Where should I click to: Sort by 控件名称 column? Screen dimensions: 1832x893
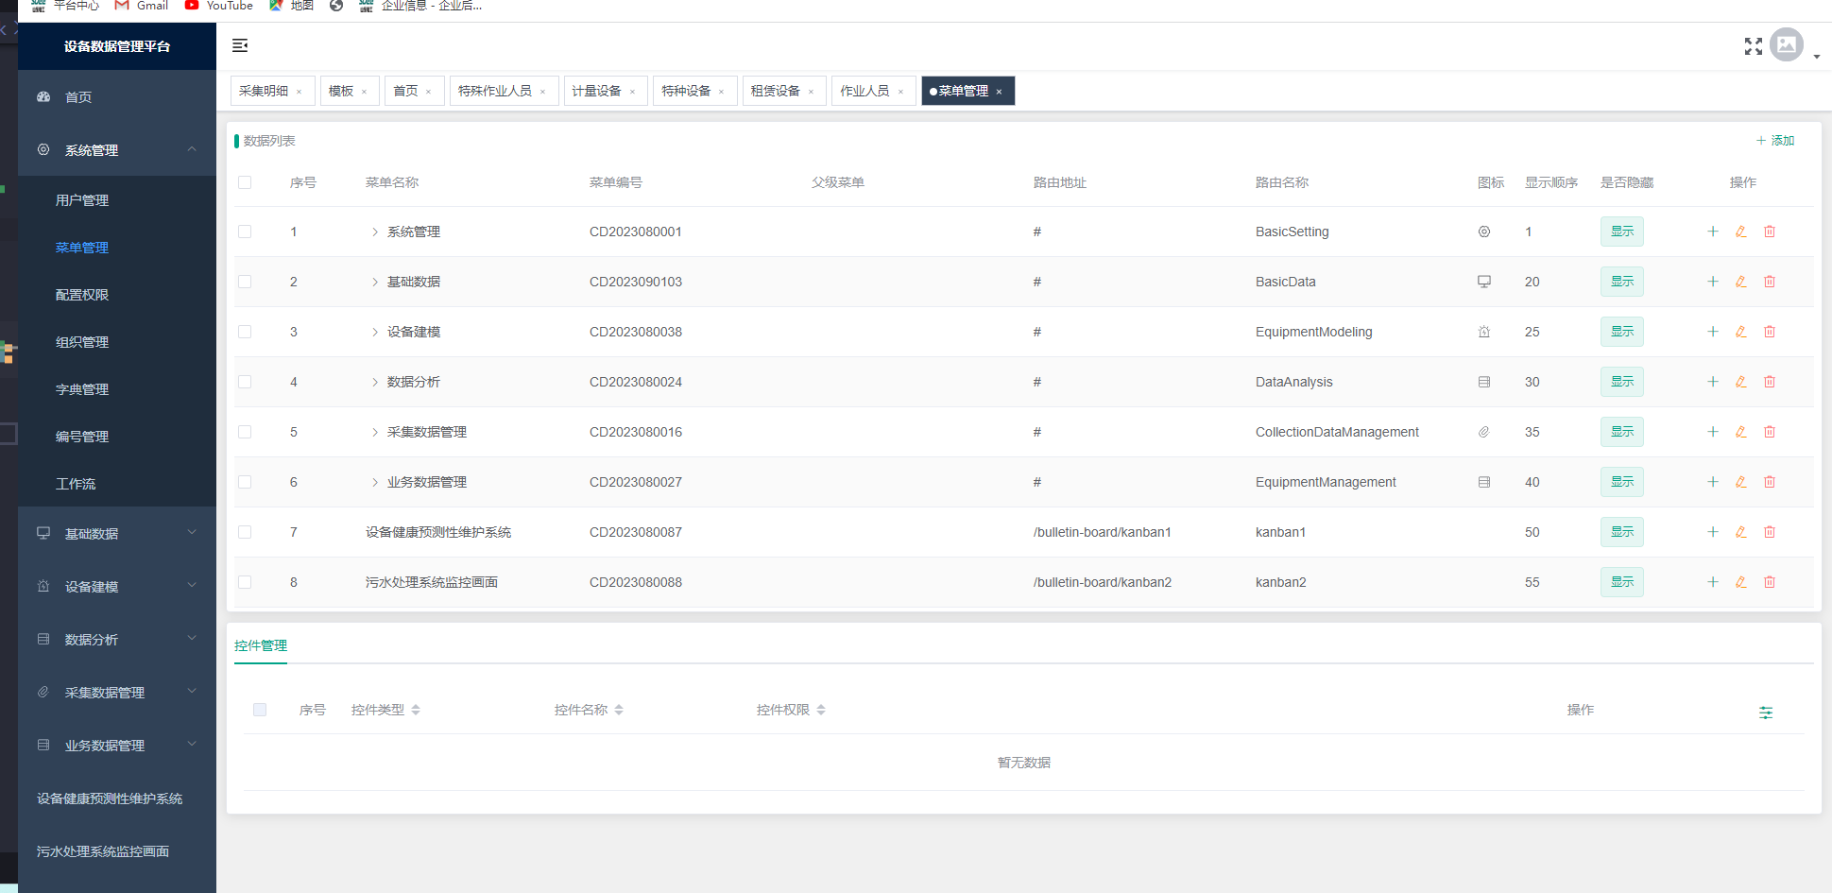pyautogui.click(x=619, y=710)
